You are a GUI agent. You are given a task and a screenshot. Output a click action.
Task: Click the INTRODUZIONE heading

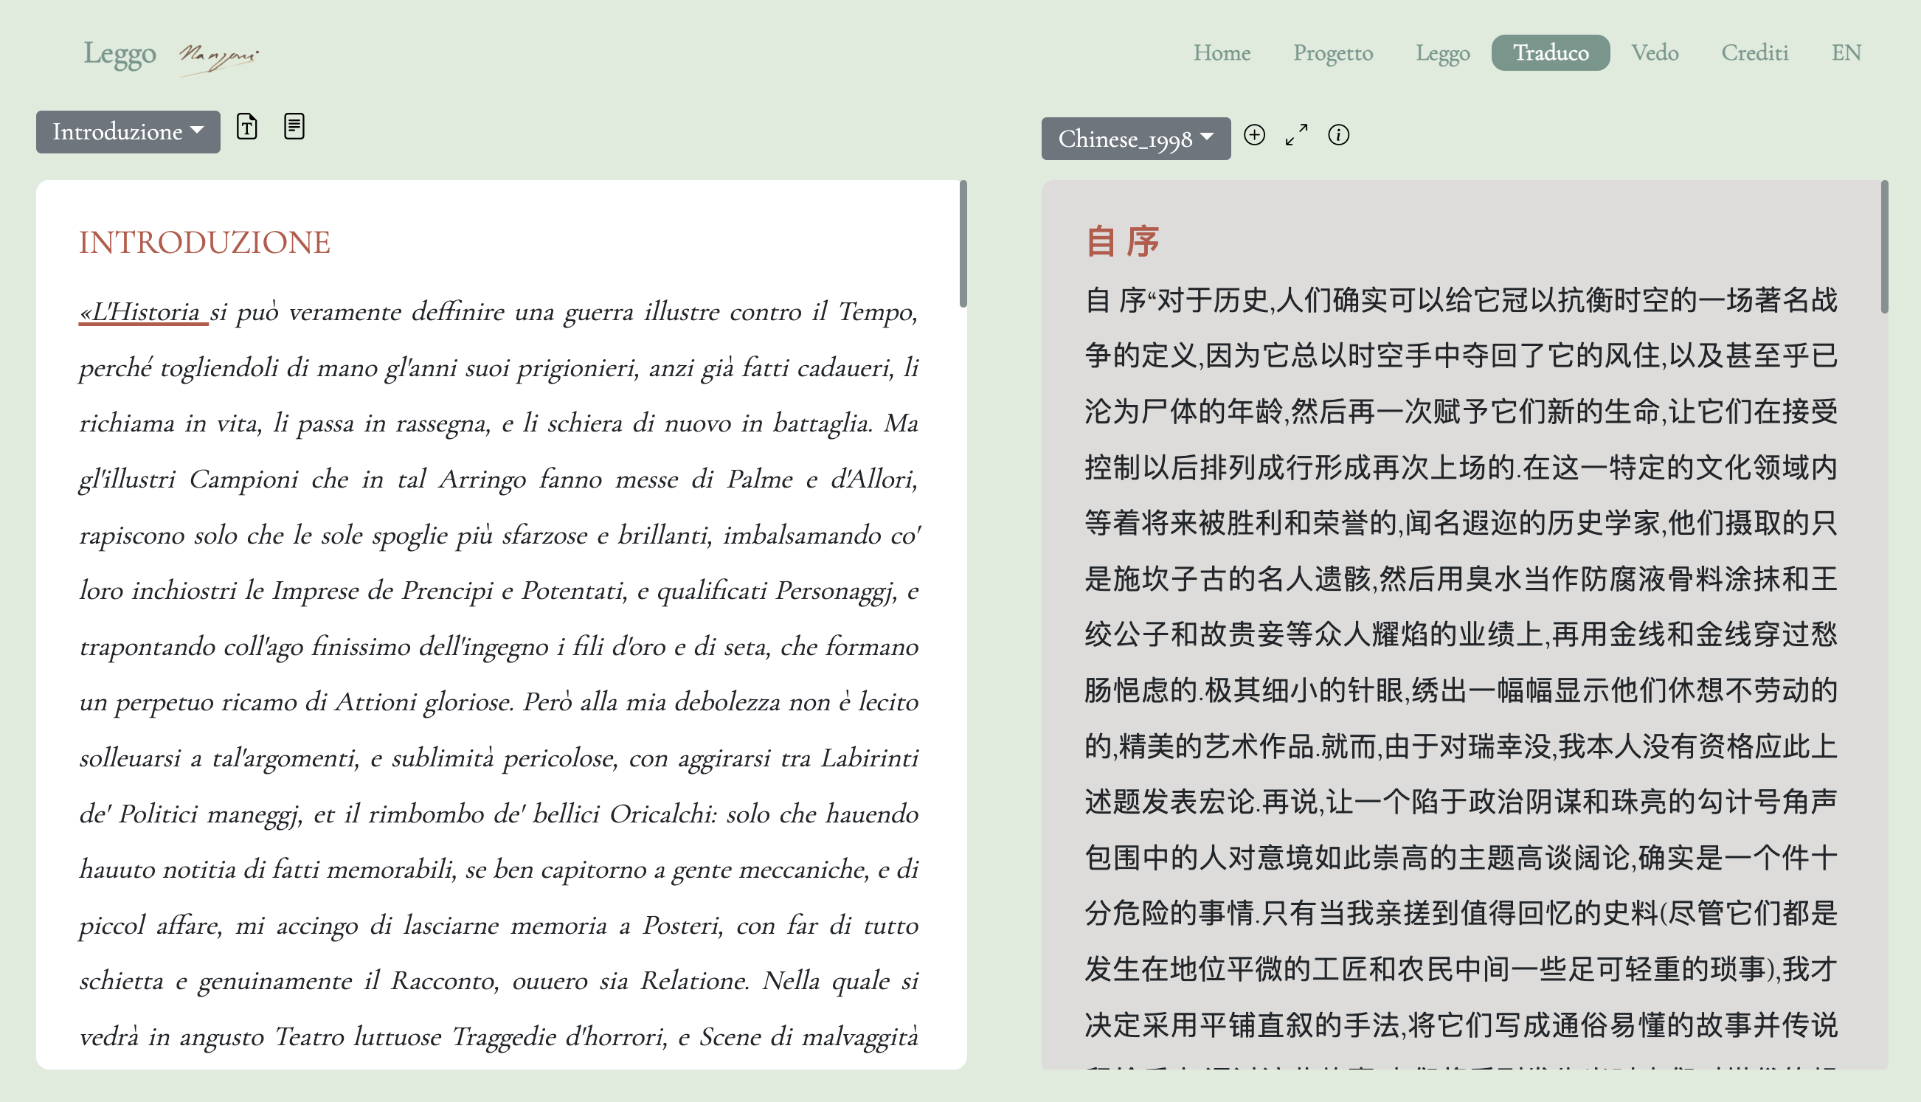coord(204,242)
